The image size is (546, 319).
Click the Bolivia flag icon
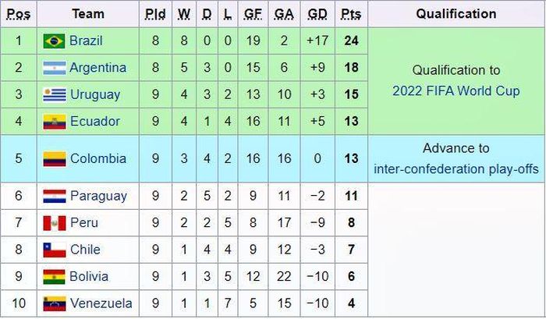[x=55, y=277]
